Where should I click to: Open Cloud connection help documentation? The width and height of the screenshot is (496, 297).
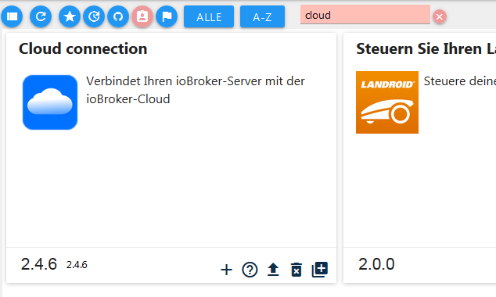point(250,270)
